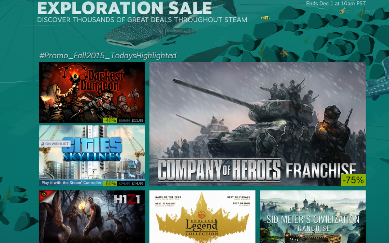Open the Company of Heroes Franchise banner

[x=258, y=124]
